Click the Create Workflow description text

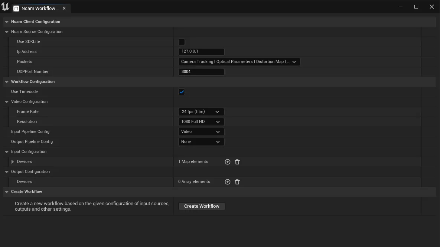pos(92,206)
